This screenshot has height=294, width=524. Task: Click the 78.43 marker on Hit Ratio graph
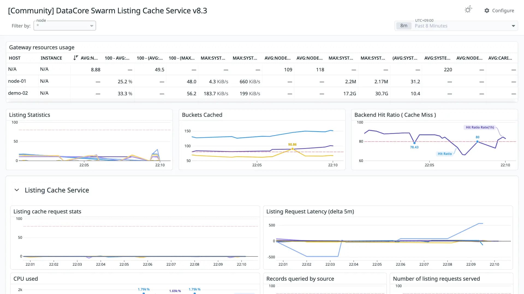(414, 143)
